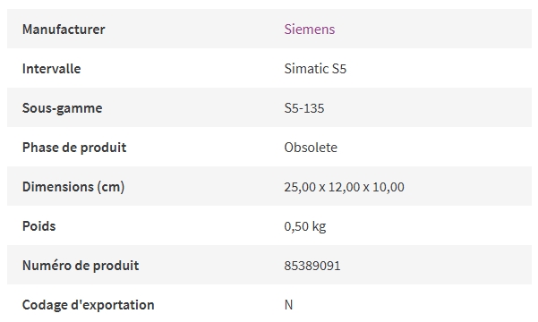Select the Sous-gamme label
The width and height of the screenshot is (538, 322).
point(62,108)
